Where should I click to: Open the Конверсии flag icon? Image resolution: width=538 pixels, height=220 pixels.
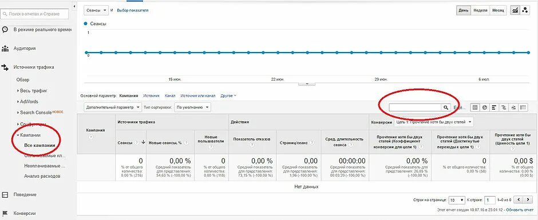(x=5, y=213)
